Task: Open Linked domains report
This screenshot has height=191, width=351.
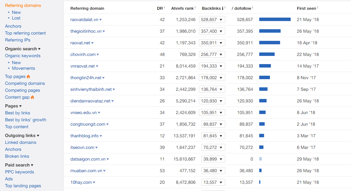Action: click(x=21, y=142)
